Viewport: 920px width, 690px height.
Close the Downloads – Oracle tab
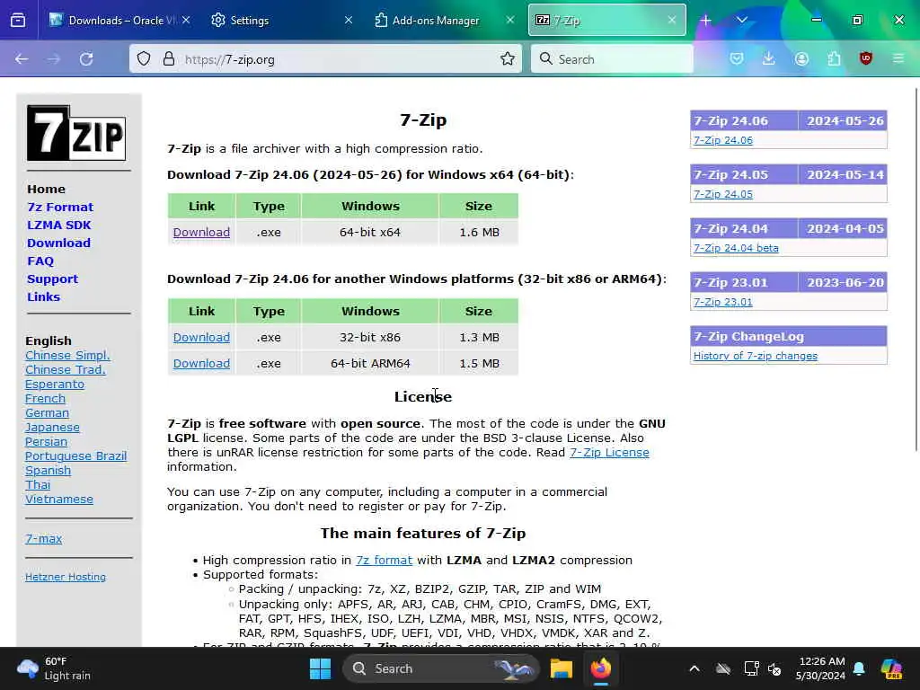tap(186, 20)
